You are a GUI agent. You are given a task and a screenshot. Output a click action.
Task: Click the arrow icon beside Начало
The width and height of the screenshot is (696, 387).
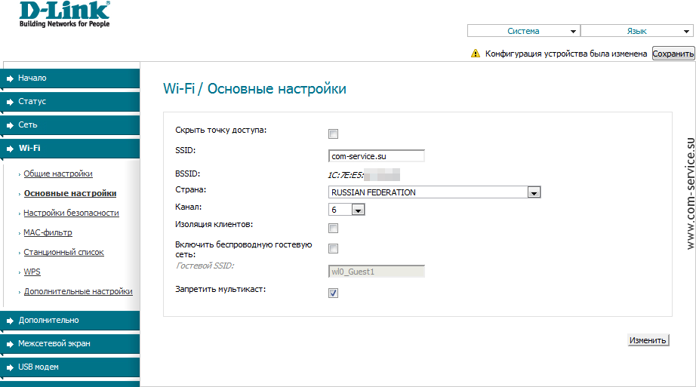pos(10,78)
